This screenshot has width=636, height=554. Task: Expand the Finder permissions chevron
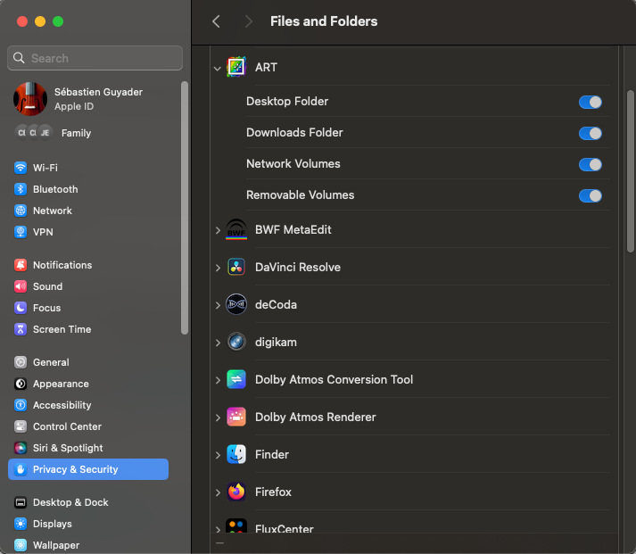[x=218, y=455]
